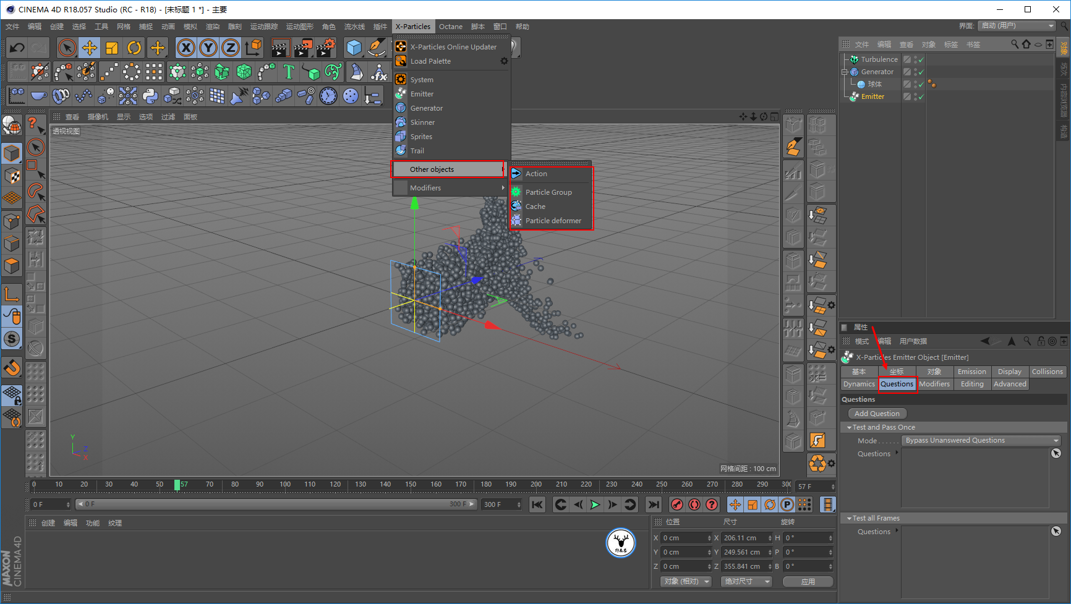Click the Render to Picture Viewer clapperboard
Screen dimensions: 1071x604
pos(303,48)
